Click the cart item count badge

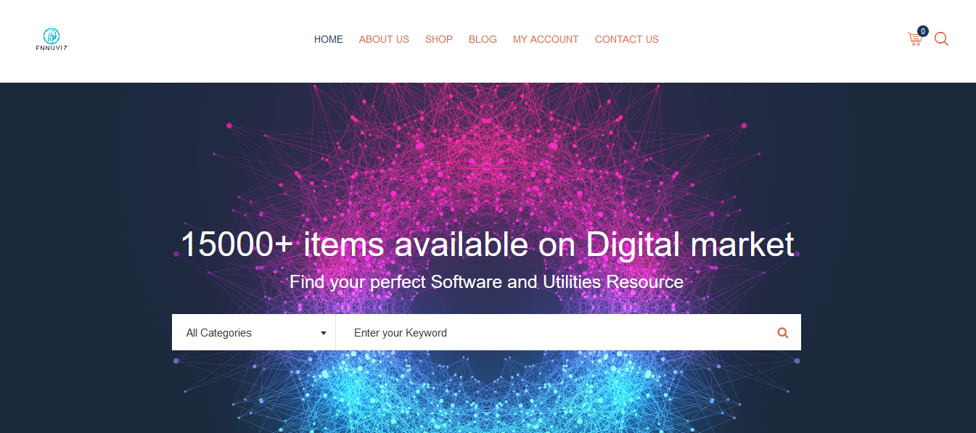[x=923, y=31]
